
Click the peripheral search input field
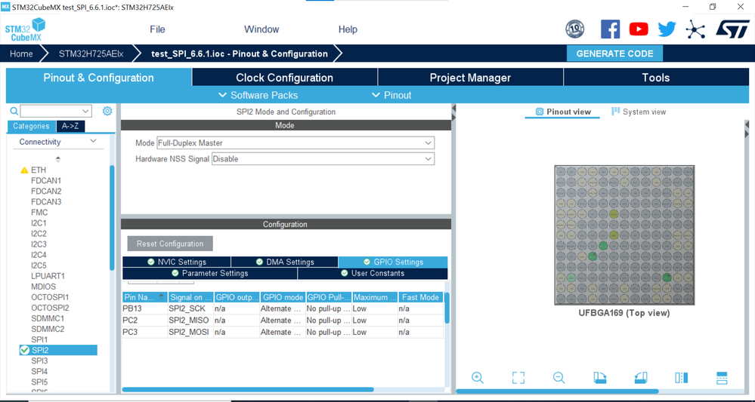point(51,112)
